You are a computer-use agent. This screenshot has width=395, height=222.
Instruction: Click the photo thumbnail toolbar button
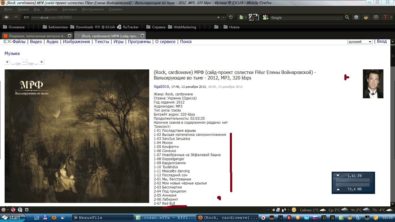[254, 17]
